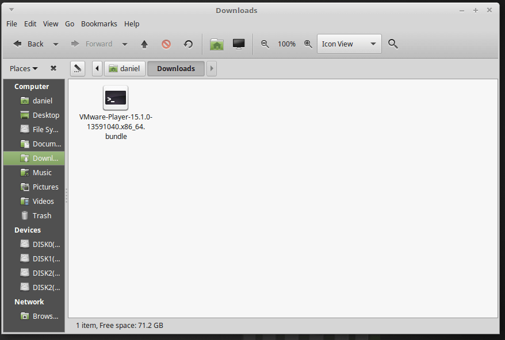Open the View menu
This screenshot has height=340, width=505.
coord(51,24)
